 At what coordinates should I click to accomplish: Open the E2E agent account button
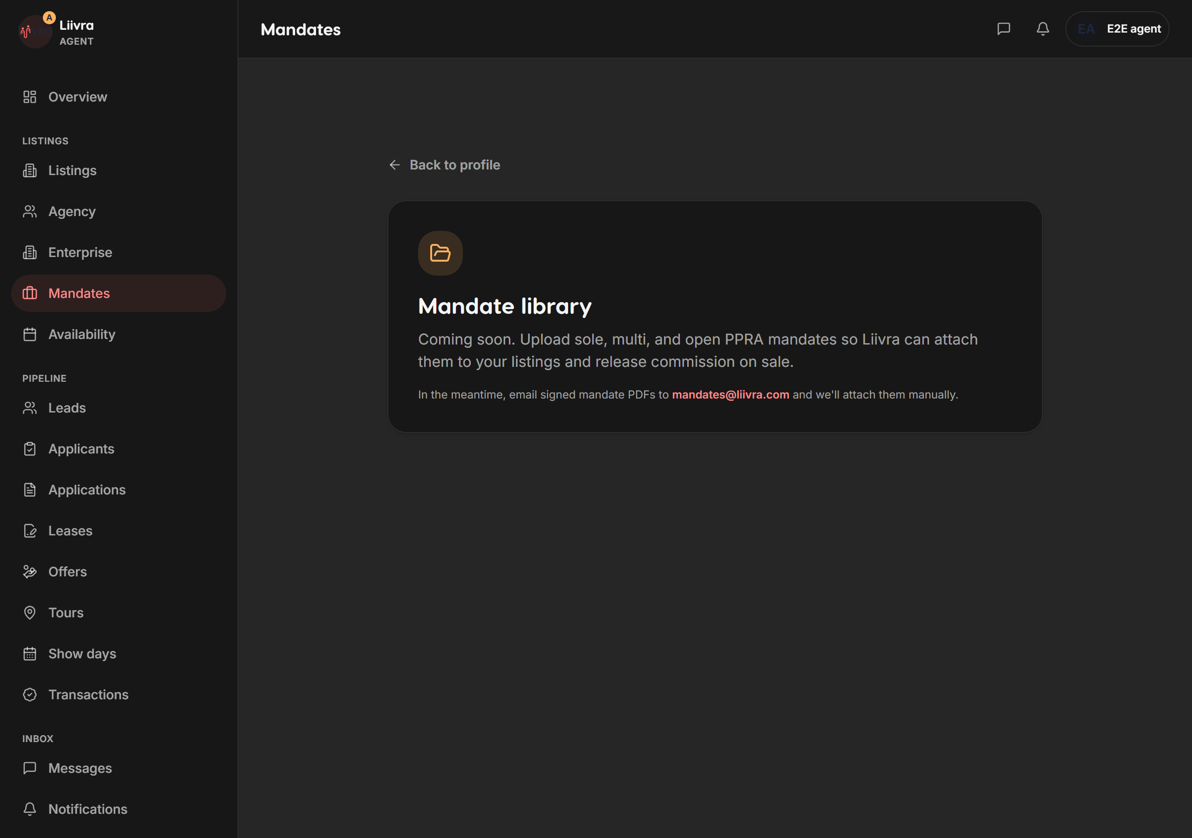pyautogui.click(x=1117, y=29)
